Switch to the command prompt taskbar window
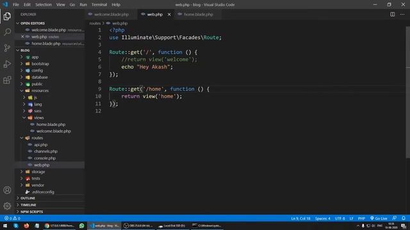The image size is (410, 230). (x=207, y=226)
